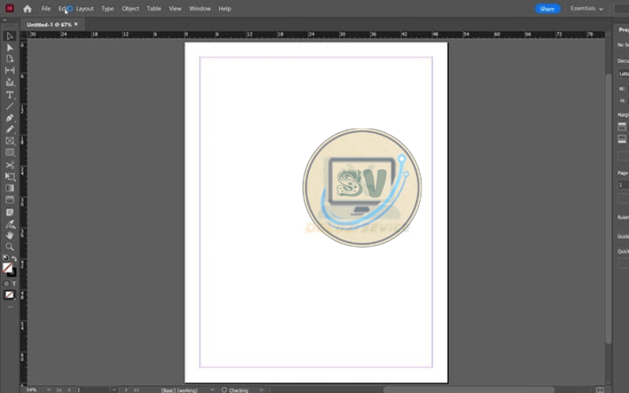Click split layout view icon bottom right
The width and height of the screenshot is (629, 393).
point(600,390)
